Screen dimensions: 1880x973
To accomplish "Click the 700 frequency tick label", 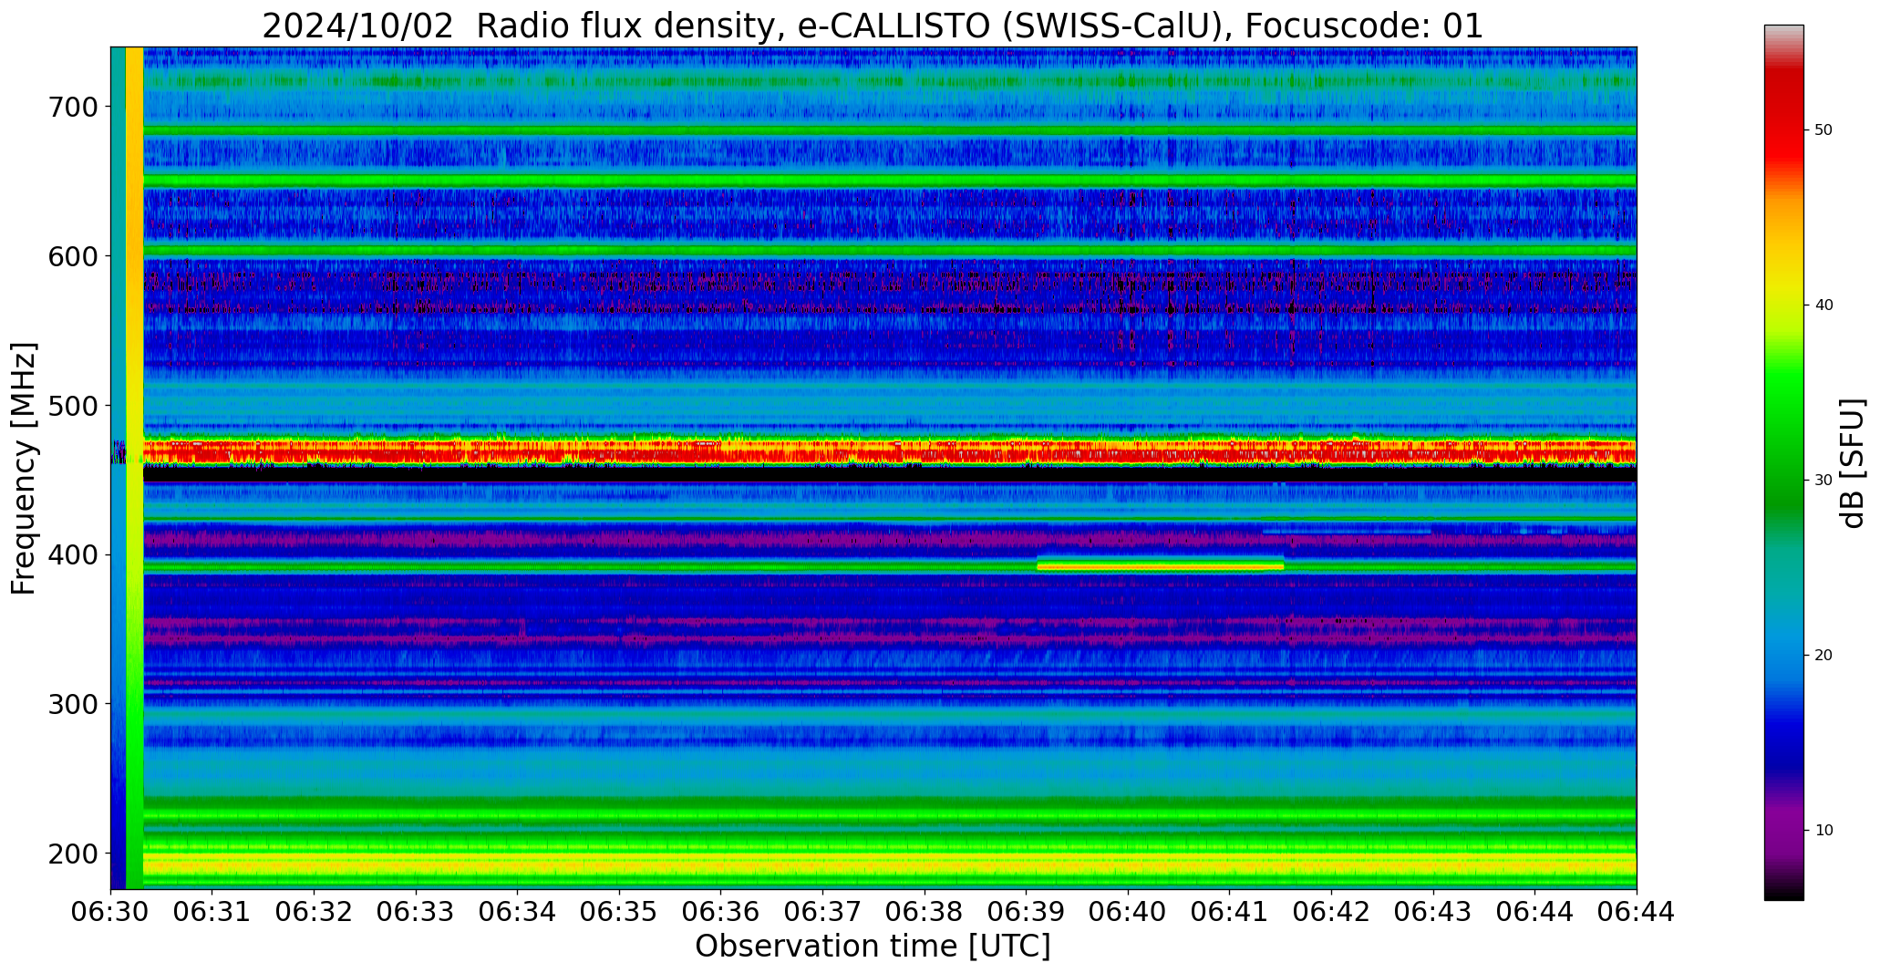I will [72, 107].
